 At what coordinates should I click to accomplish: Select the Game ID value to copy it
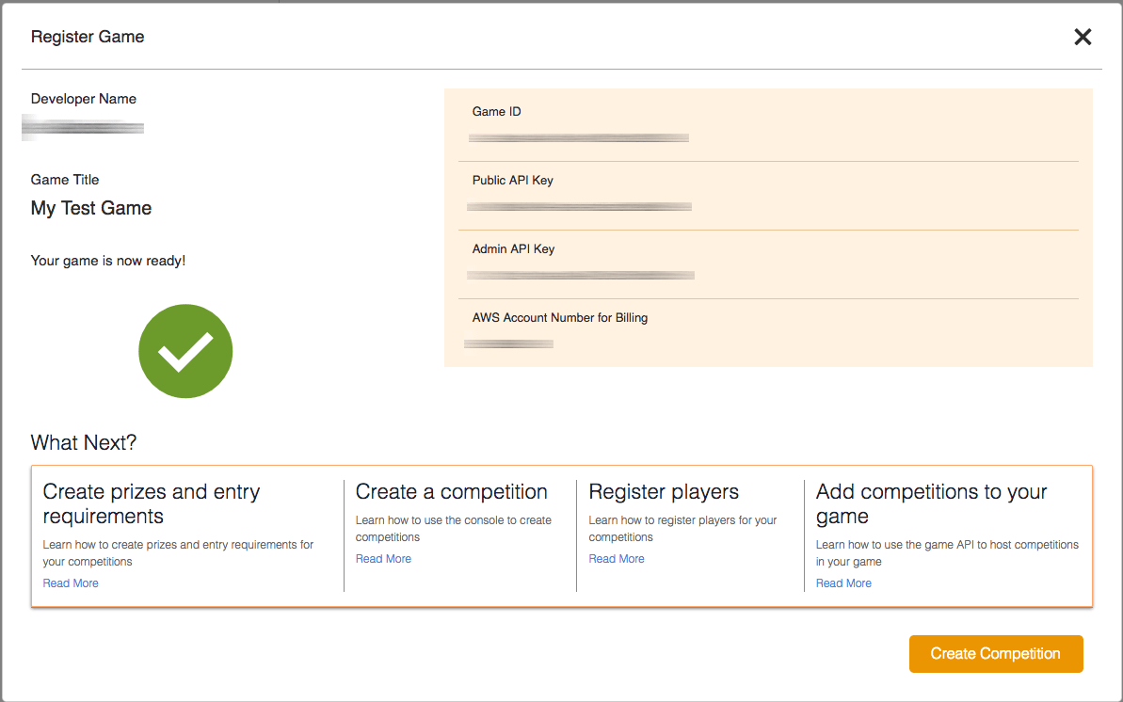[x=578, y=136]
